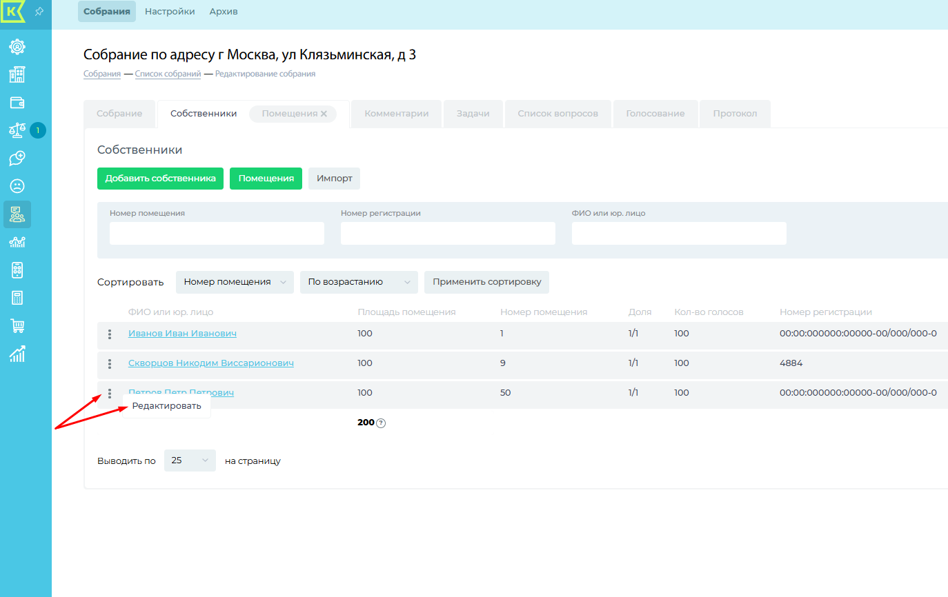Open the shopping cart icon in the sidebar

17,325
